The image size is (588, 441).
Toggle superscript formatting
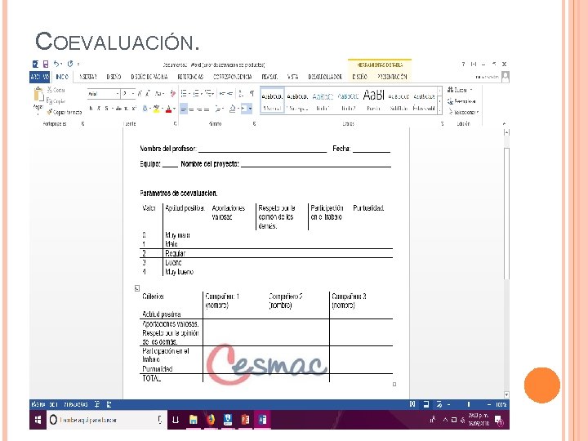coord(134,109)
